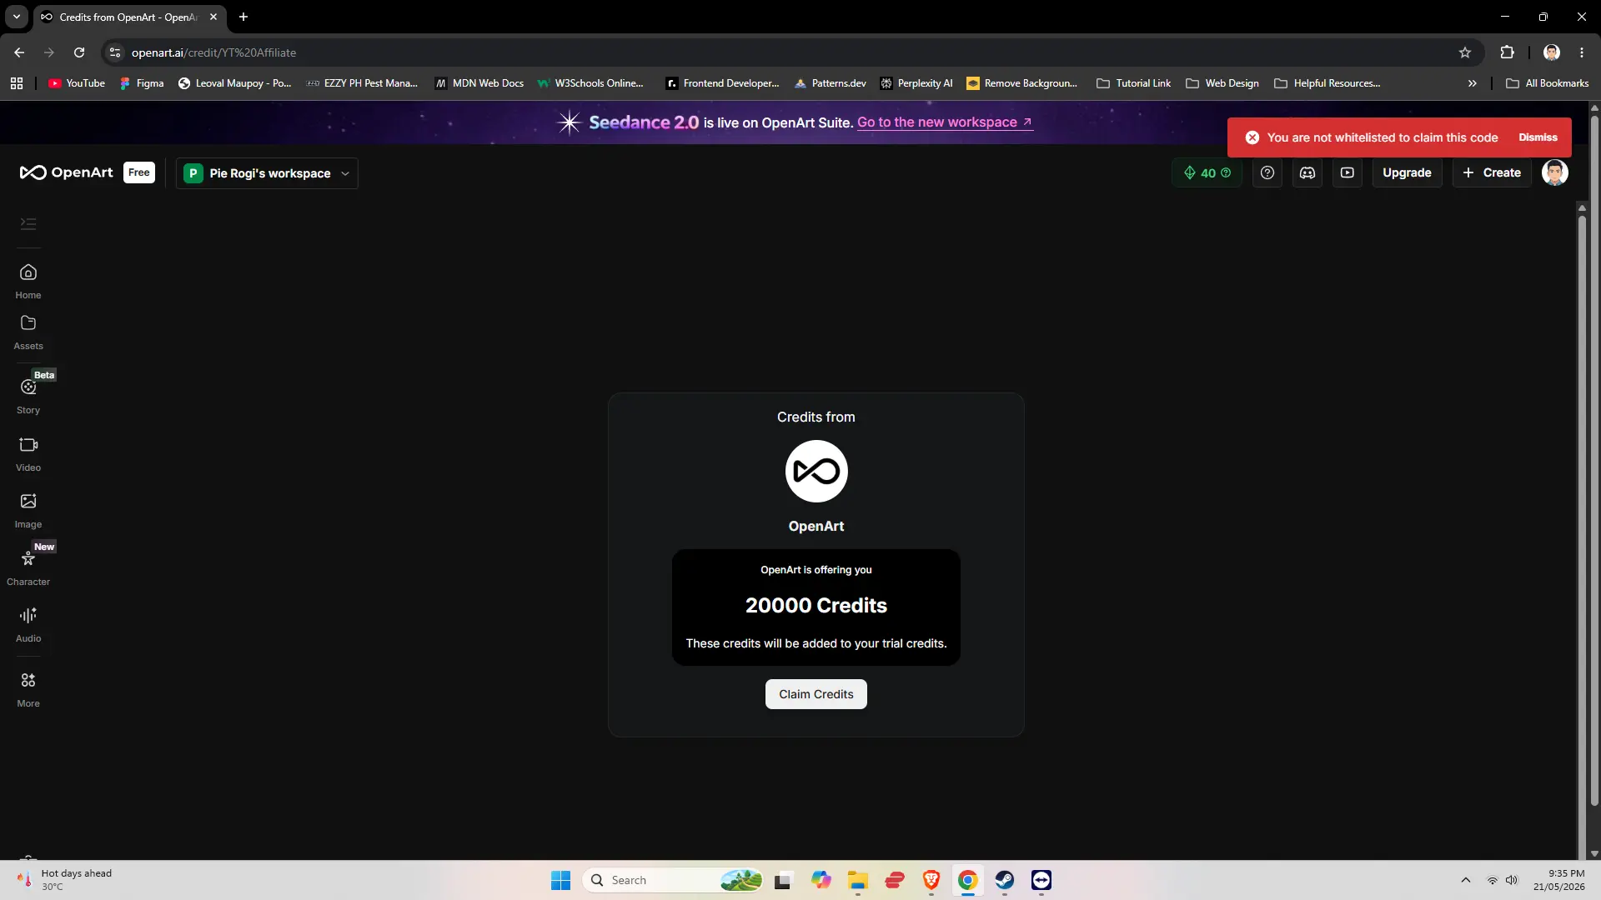The image size is (1601, 900).
Task: Open browser extensions puzzle icon
Action: (x=1507, y=52)
